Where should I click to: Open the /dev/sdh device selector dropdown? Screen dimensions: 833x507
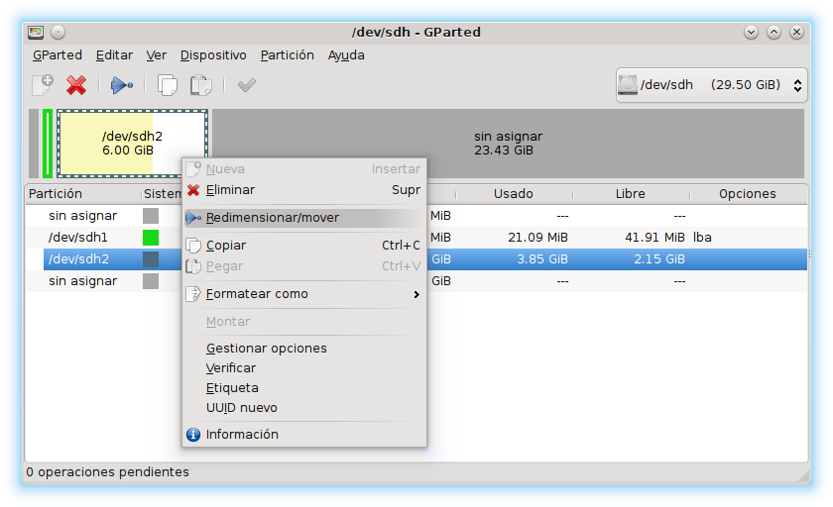point(711,85)
